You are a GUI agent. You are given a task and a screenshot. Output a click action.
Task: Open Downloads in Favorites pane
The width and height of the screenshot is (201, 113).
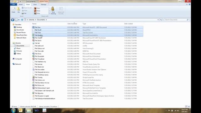point(20,30)
